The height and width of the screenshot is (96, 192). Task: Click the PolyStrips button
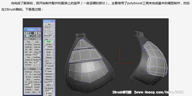(49, 77)
